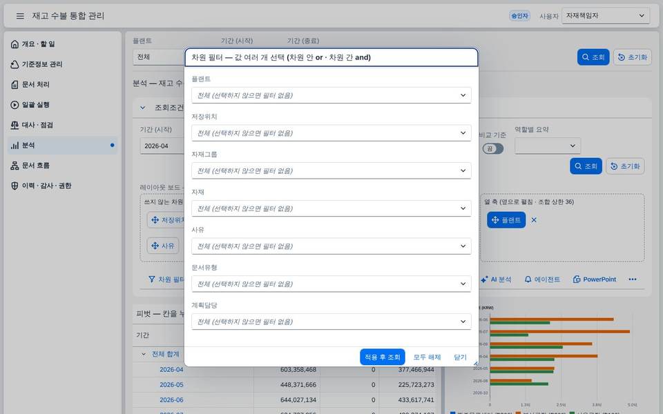Viewport: 663px width, 414px height.
Task: Click the 저장위치 dimension chip
Action: tap(166, 220)
